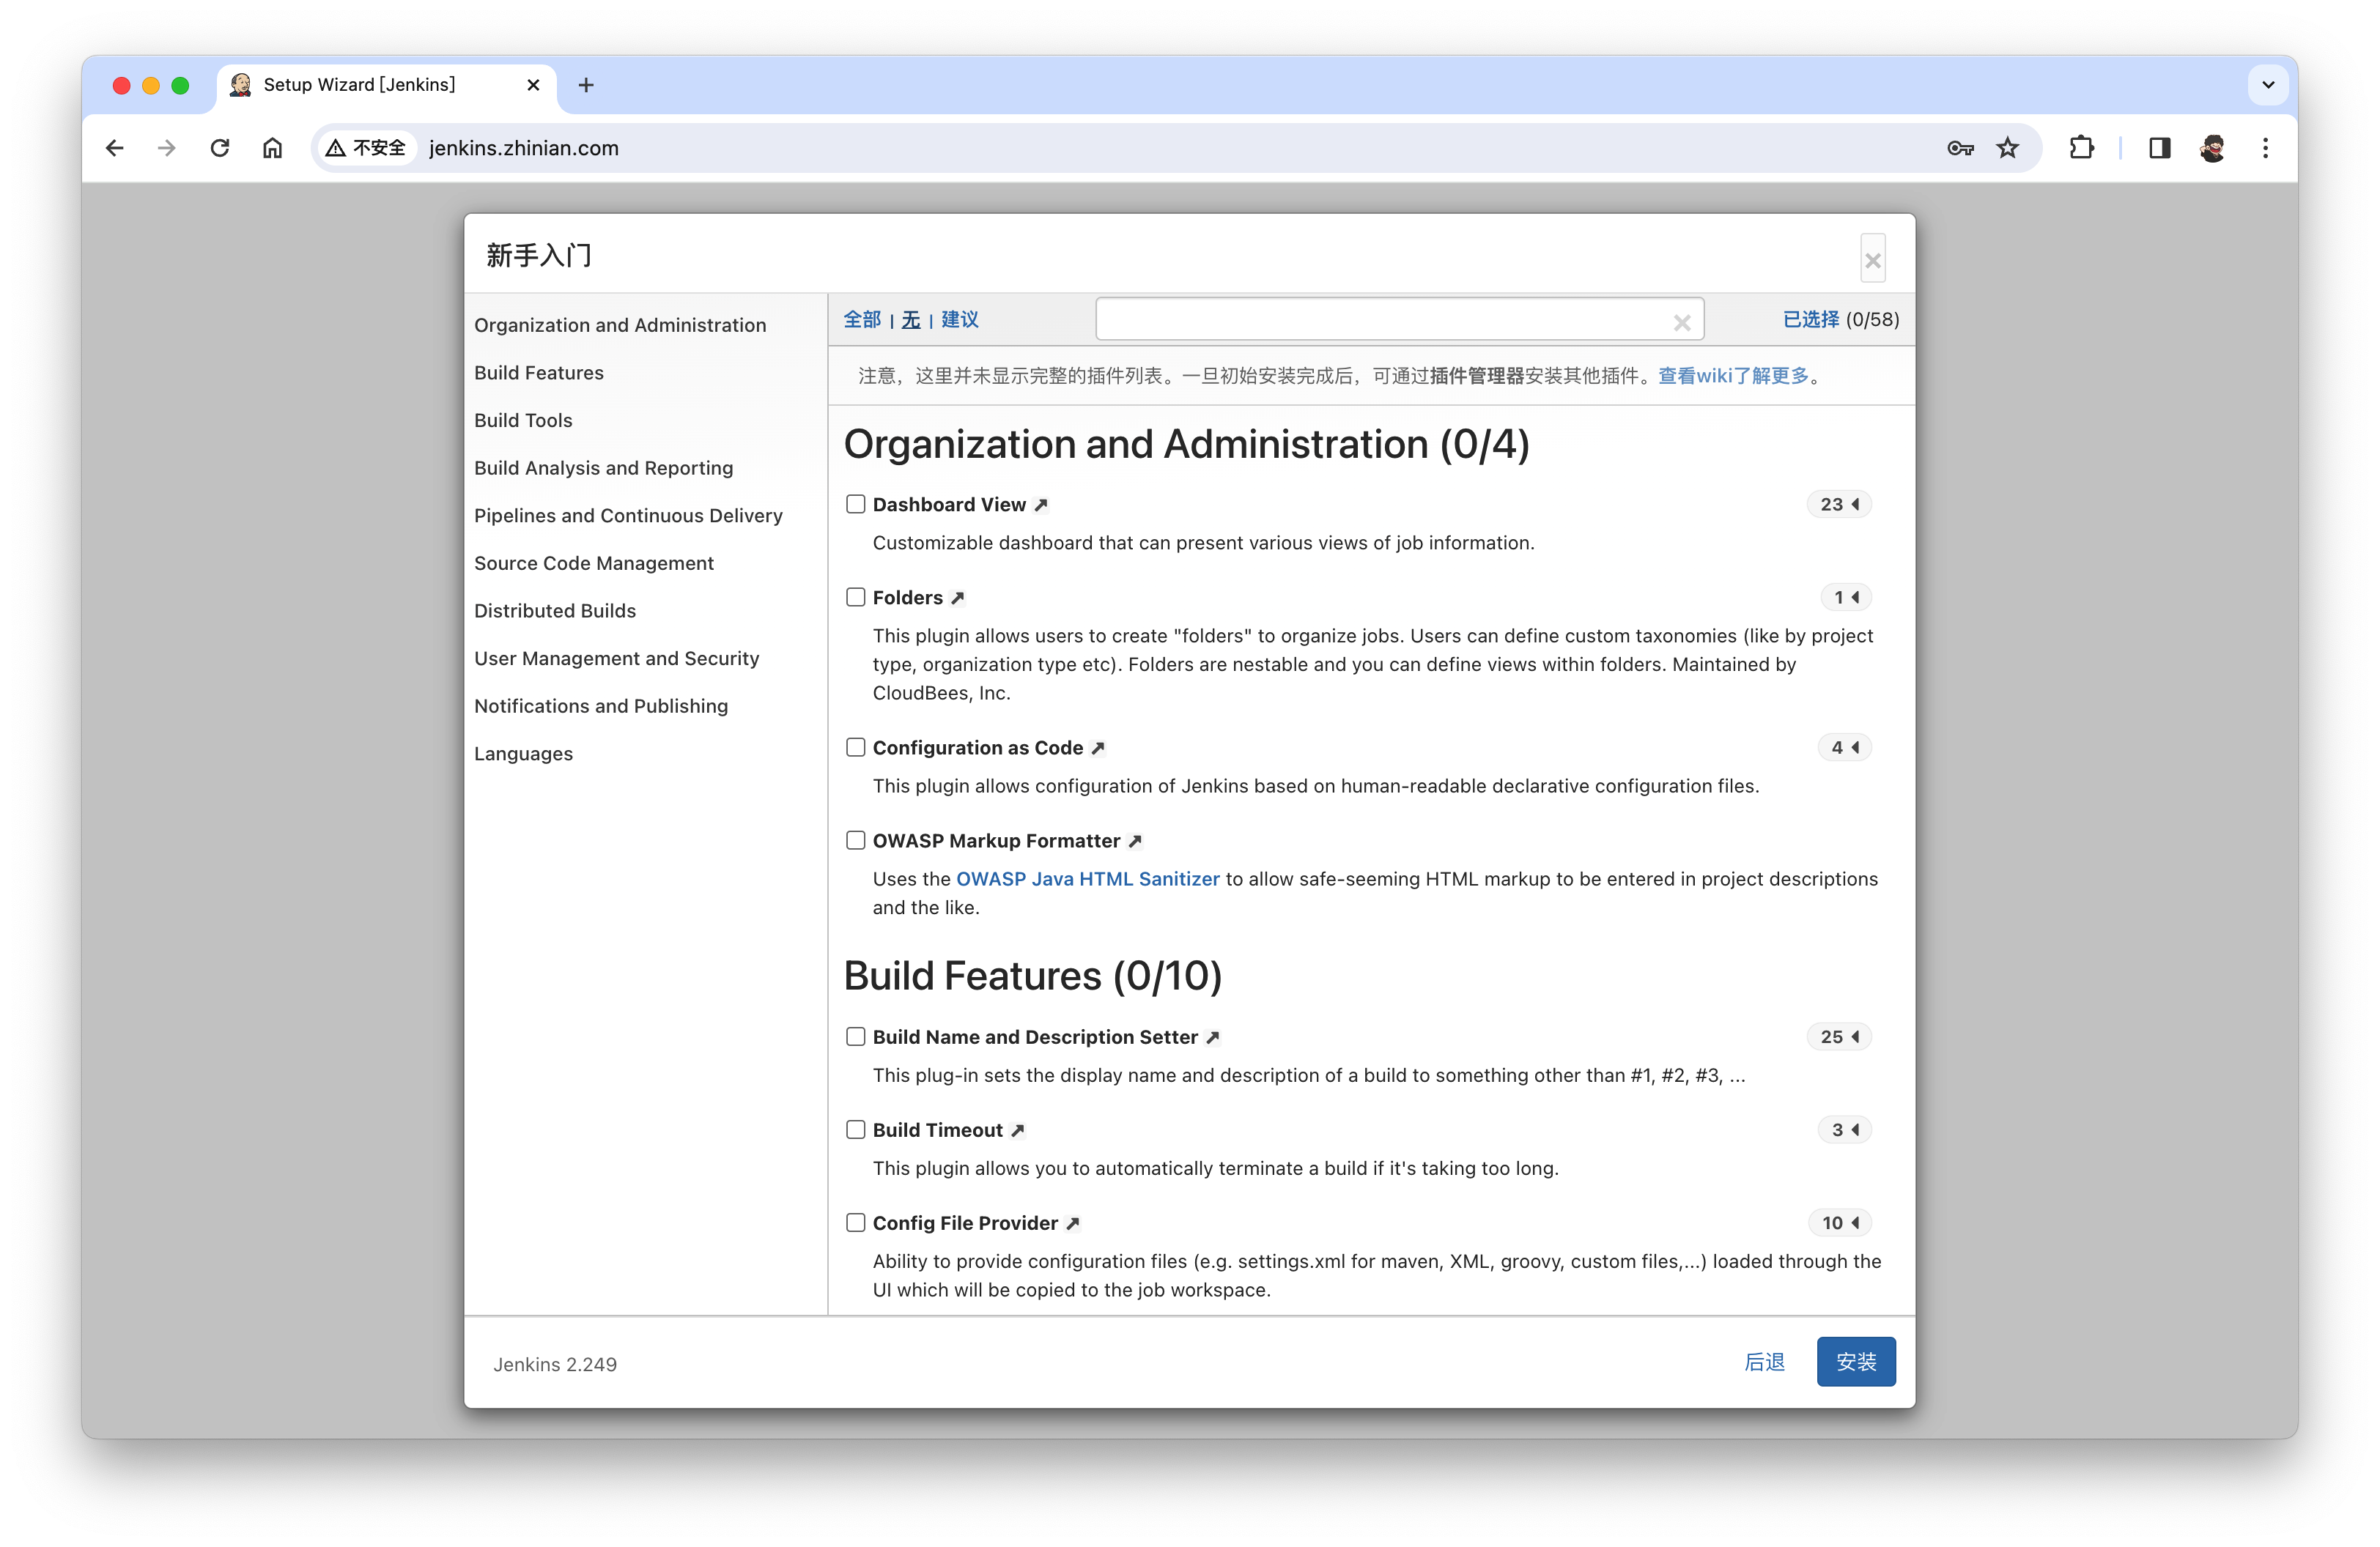2380x1547 pixels.
Task: Expand Config File Provider dependencies badge 10
Action: [x=1839, y=1223]
